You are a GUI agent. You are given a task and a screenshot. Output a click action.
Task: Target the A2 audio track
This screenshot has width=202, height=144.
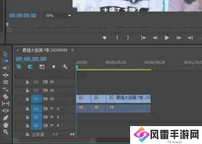[x=37, y=117]
